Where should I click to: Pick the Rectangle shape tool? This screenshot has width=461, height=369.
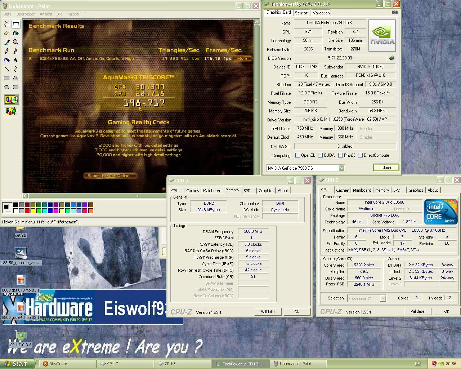(6, 78)
